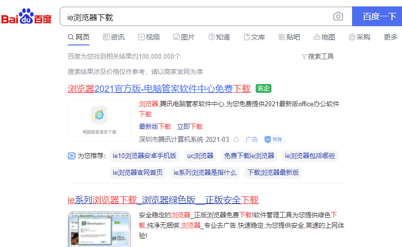Click description 腾讯电脑管家软件中心 text

tap(192, 104)
